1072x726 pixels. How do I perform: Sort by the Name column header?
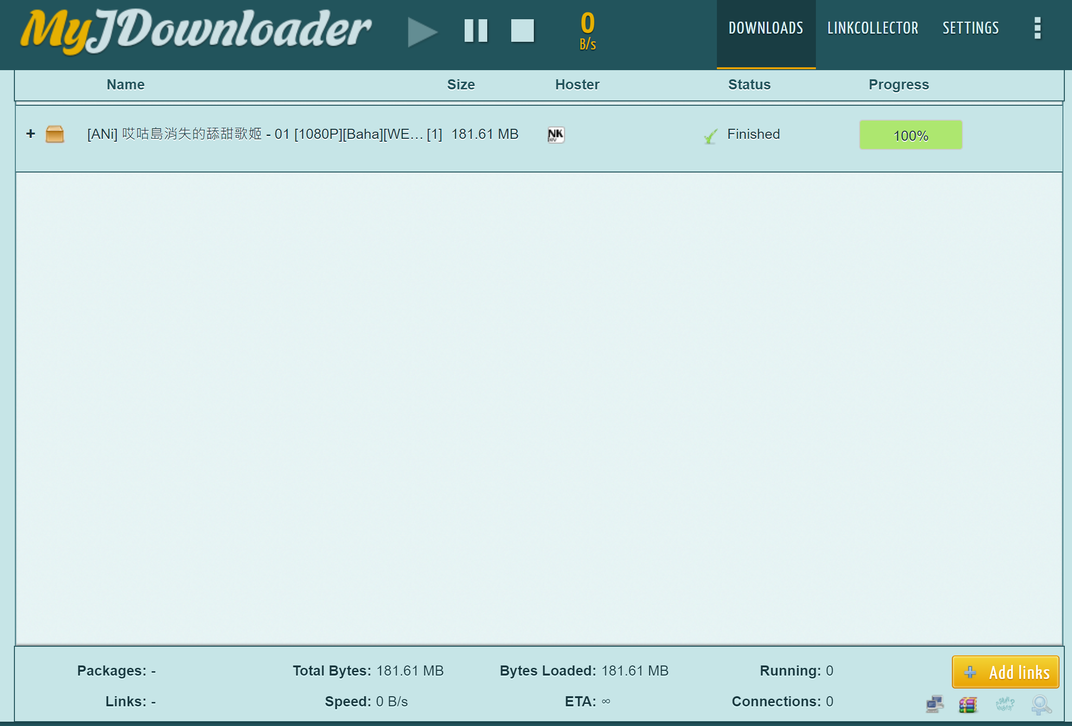pyautogui.click(x=125, y=85)
